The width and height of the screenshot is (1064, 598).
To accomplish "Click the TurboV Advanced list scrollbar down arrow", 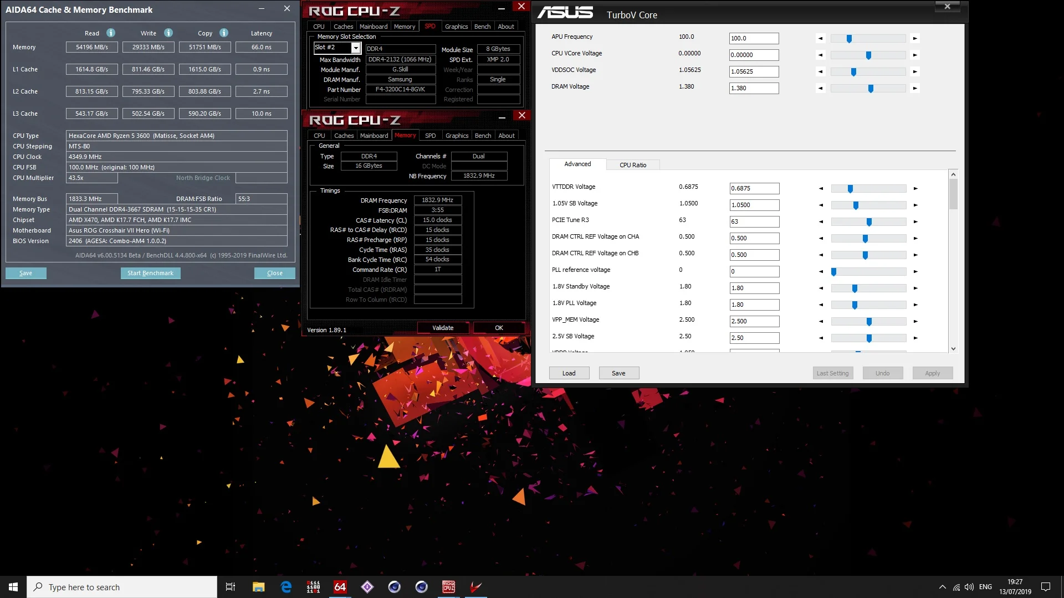I will (x=953, y=348).
